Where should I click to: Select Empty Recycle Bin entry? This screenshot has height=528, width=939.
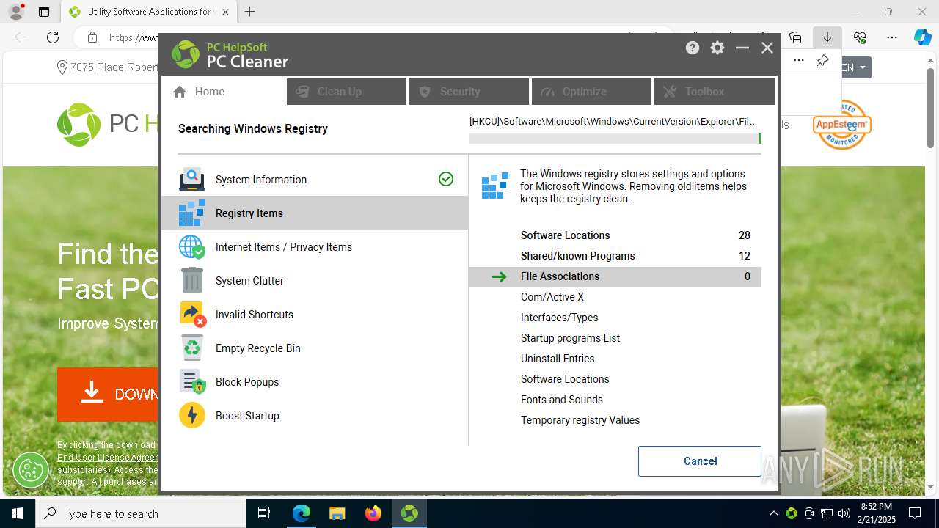pos(315,348)
